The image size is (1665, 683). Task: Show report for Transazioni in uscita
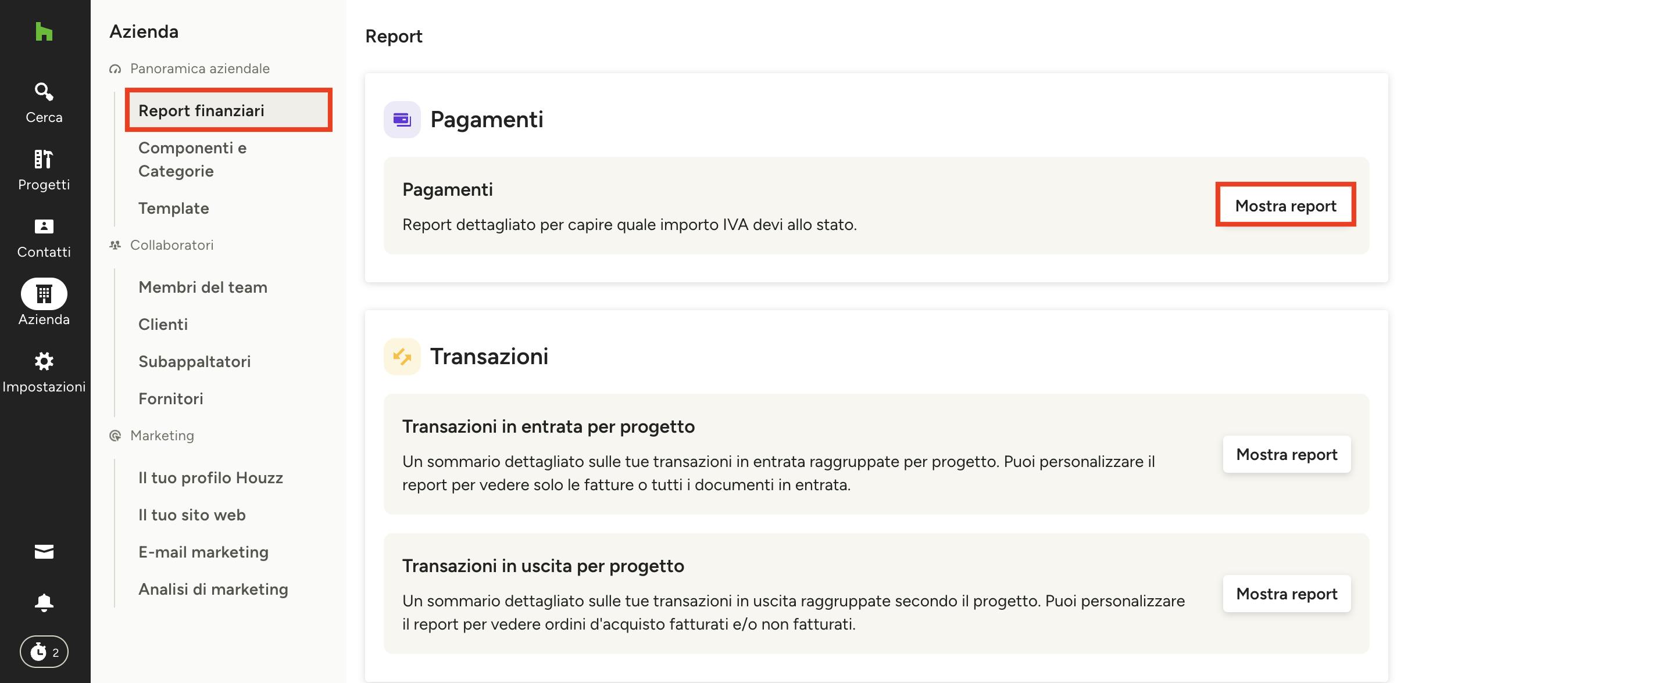(1287, 594)
